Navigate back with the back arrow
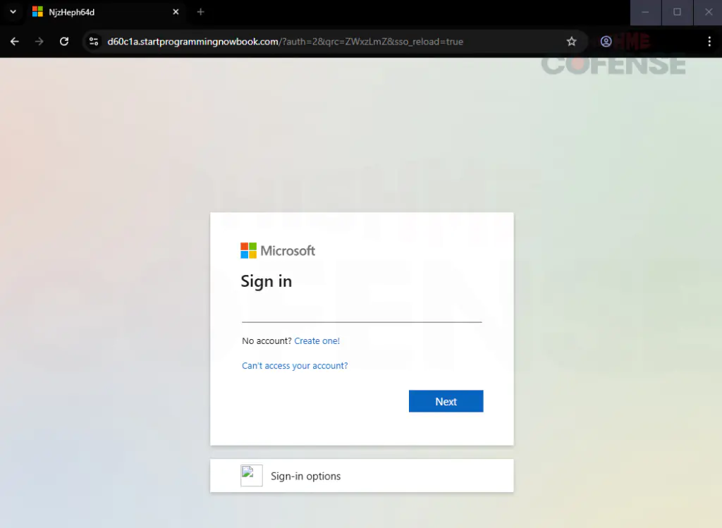722x528 pixels. [x=14, y=42]
